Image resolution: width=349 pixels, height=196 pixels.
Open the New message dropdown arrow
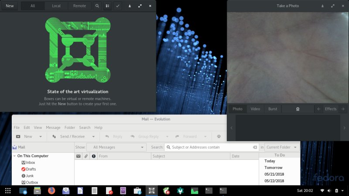pyautogui.click(x=41, y=136)
